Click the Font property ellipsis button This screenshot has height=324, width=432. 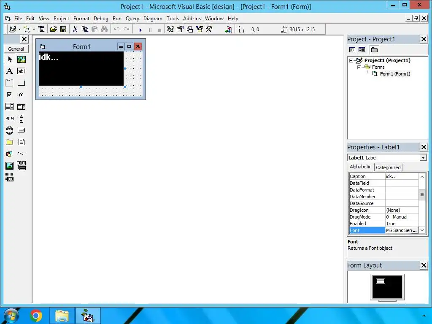click(415, 231)
